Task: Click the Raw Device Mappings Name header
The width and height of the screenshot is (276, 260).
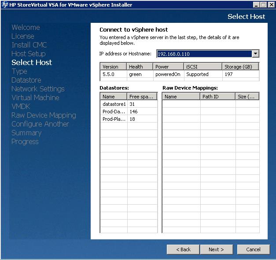Action: [181, 97]
